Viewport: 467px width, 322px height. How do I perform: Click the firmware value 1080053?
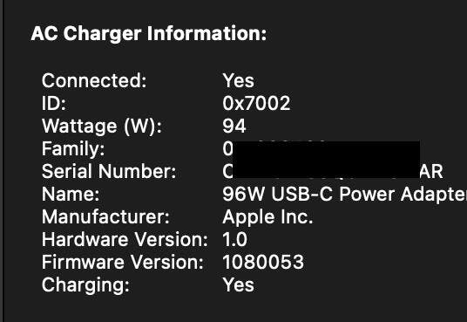263,263
